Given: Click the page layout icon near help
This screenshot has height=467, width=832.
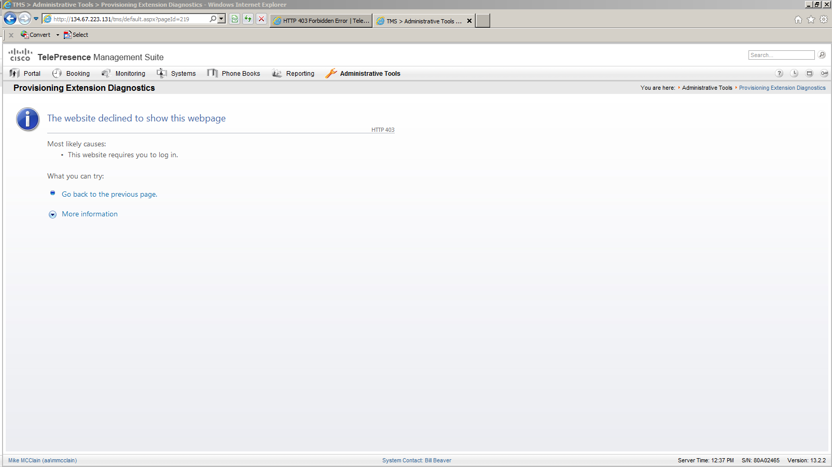Looking at the screenshot, I should 809,73.
